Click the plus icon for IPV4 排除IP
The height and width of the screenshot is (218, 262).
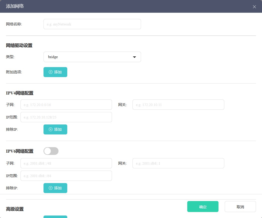[51, 129]
